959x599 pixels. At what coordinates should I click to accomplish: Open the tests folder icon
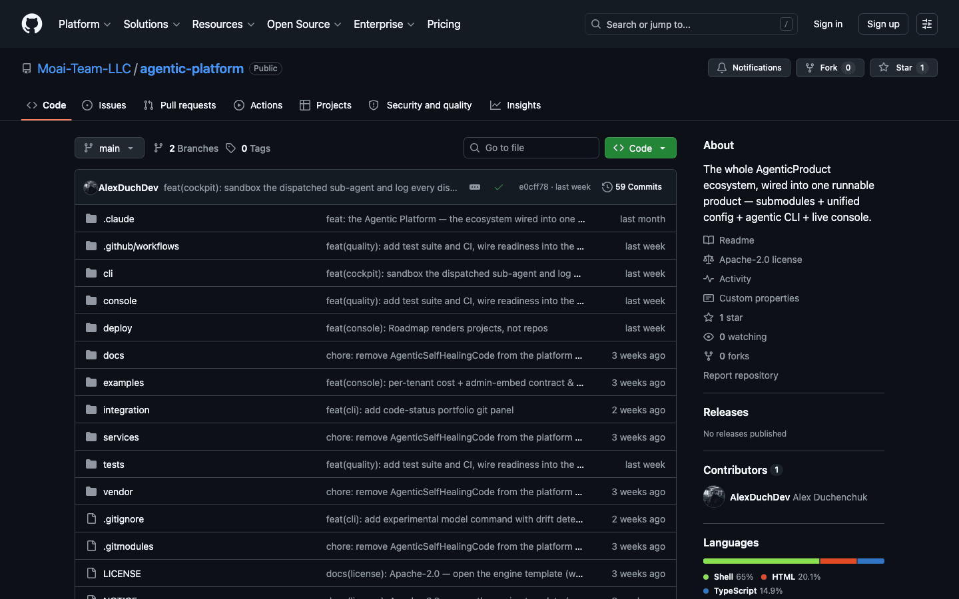(91, 464)
